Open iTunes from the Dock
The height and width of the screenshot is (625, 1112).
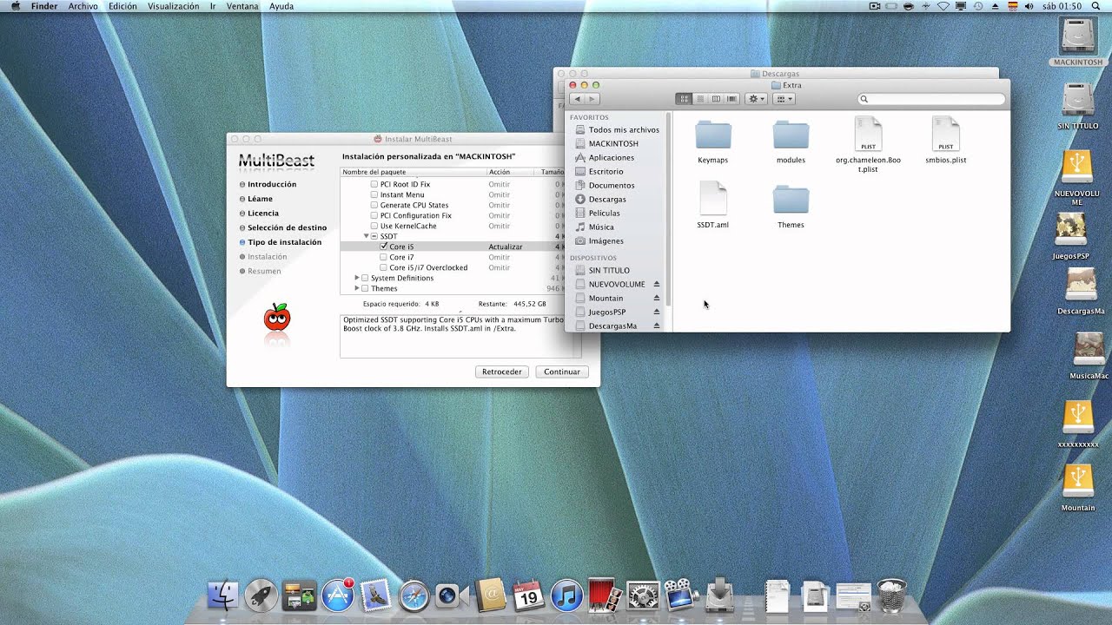pyautogui.click(x=566, y=596)
